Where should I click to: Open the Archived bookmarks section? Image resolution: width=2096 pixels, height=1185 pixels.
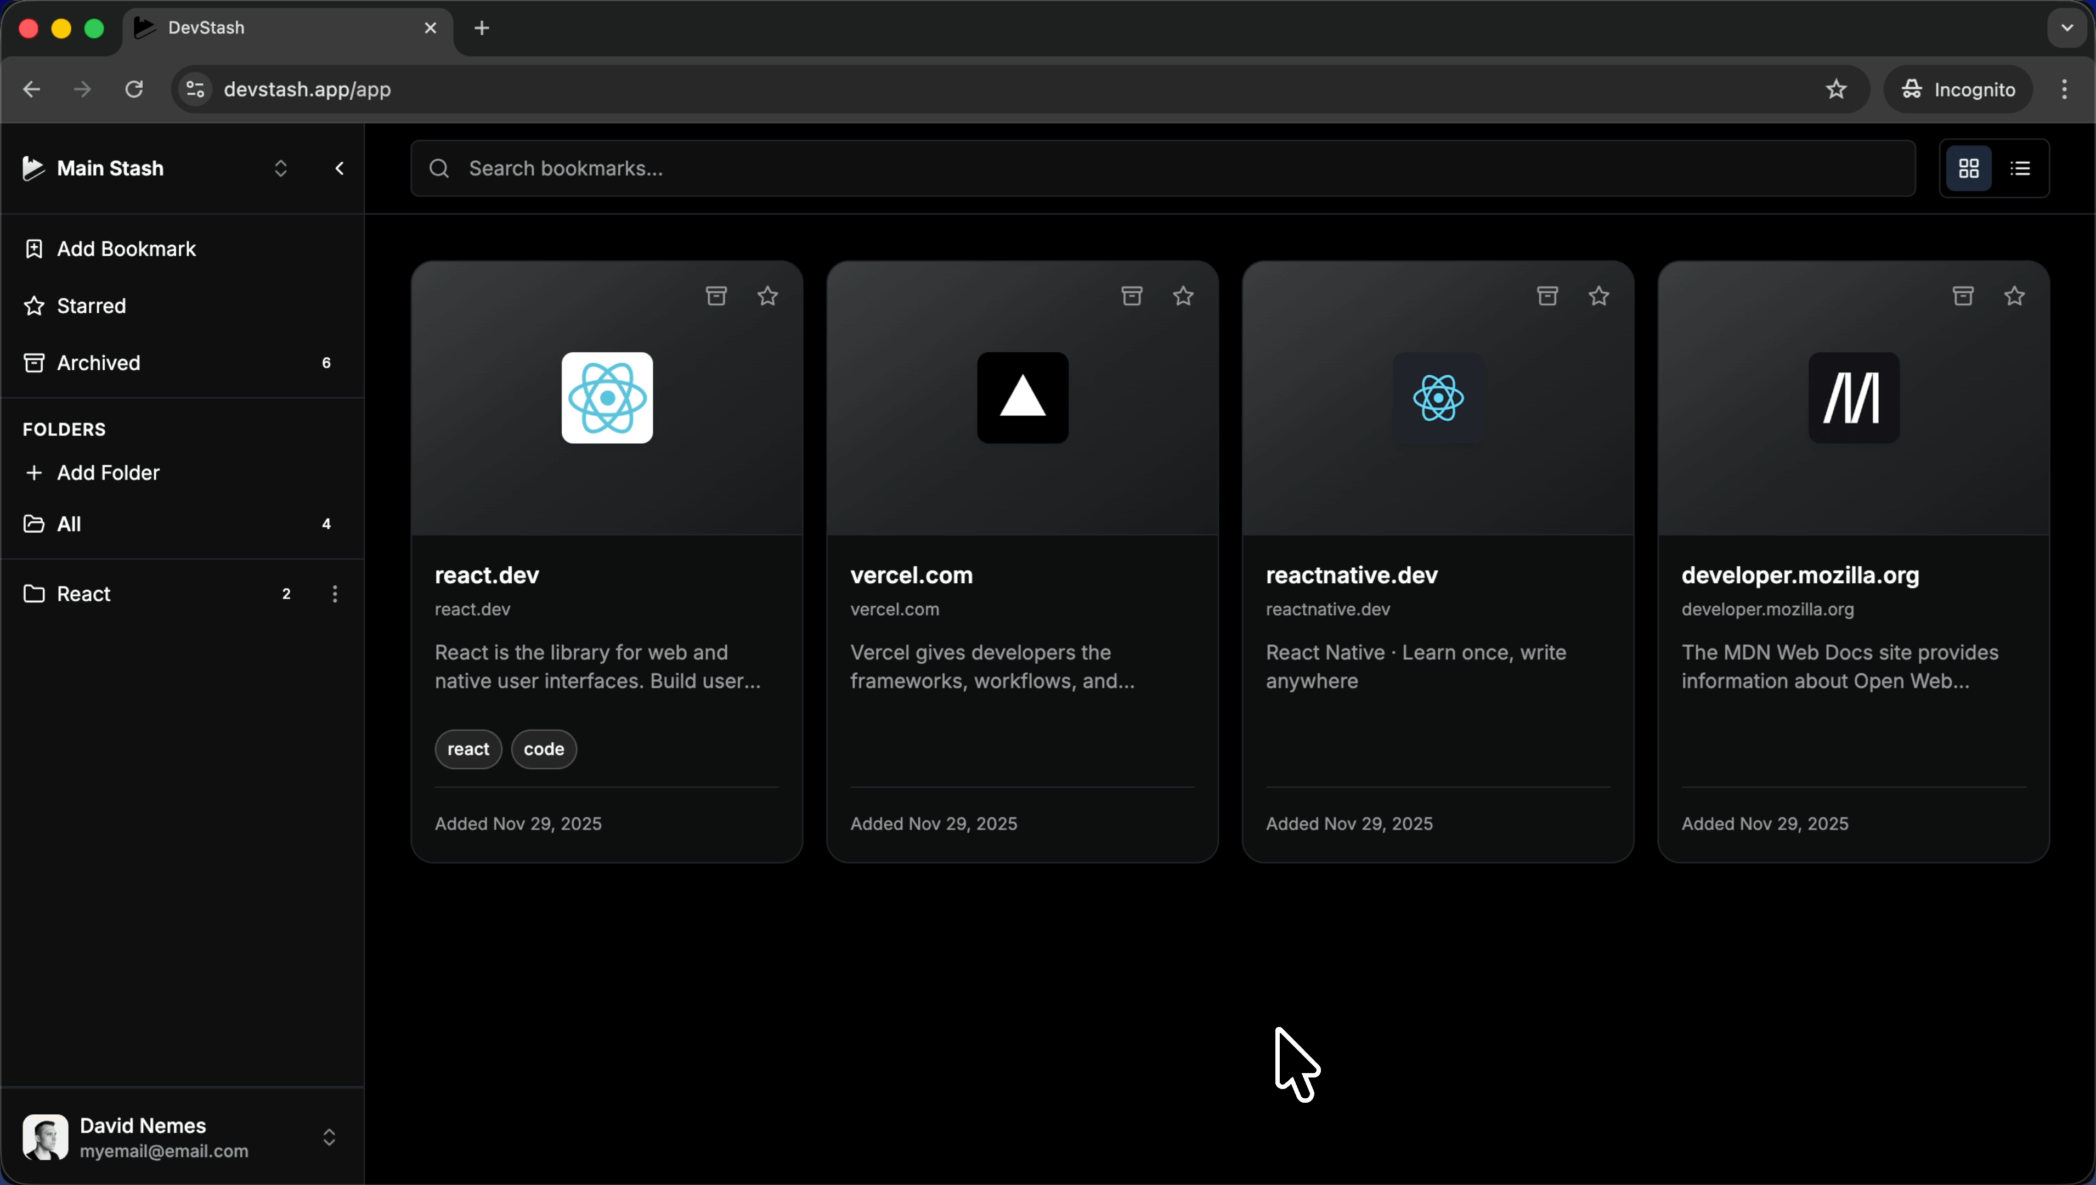coord(98,363)
